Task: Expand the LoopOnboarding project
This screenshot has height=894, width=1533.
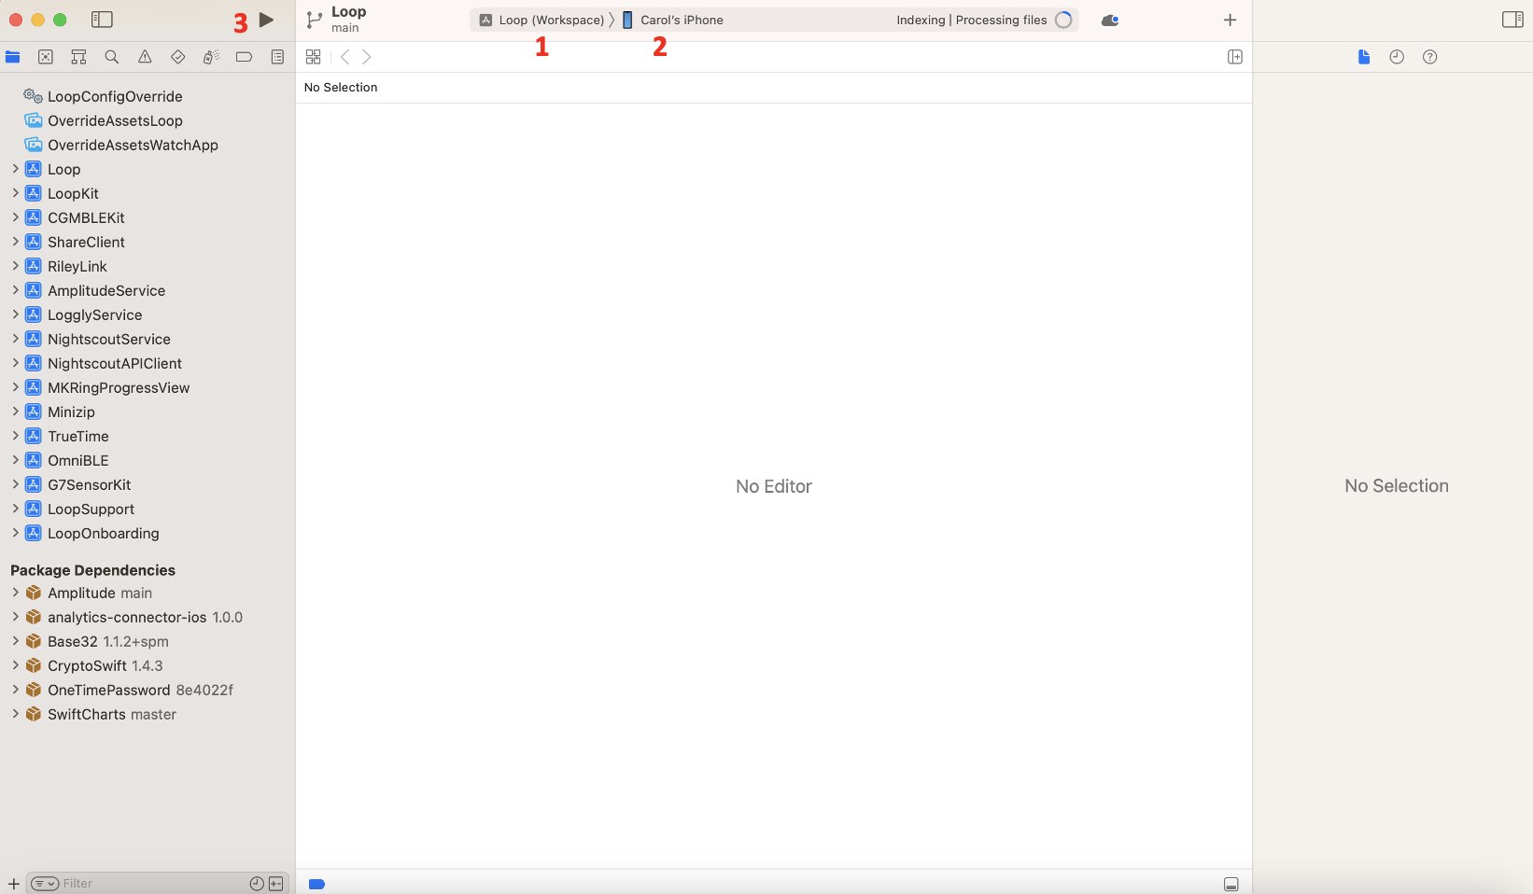Action: (15, 533)
